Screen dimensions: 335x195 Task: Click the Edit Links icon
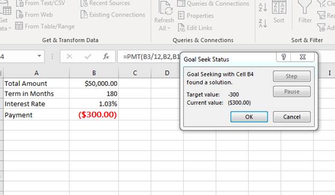coord(181,28)
